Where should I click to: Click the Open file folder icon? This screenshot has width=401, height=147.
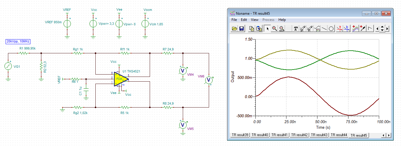pos(234,29)
